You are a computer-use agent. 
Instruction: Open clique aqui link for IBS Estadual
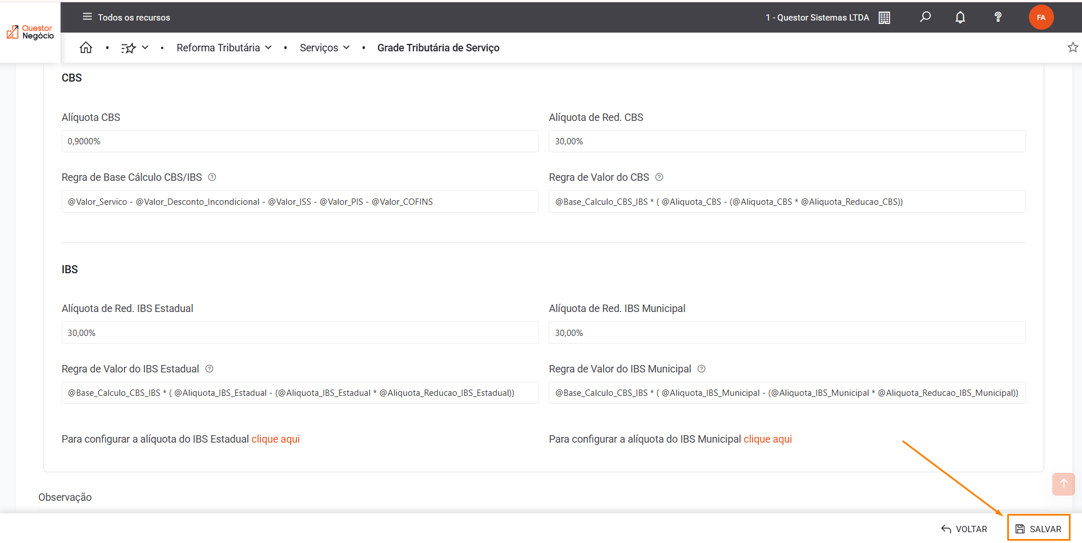[x=275, y=439]
